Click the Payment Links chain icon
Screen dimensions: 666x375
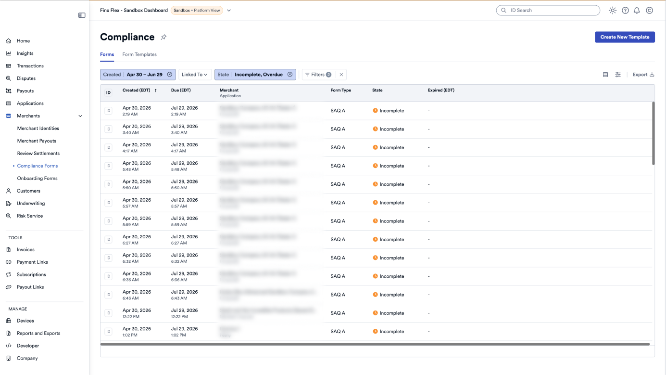click(x=9, y=262)
